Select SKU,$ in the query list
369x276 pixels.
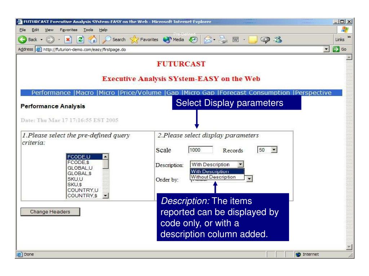[x=85, y=184]
